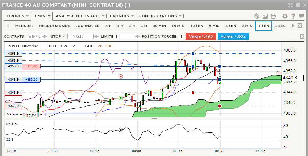The image size is (308, 156).
Task: Open the help question mark icon
Action: point(293,16)
